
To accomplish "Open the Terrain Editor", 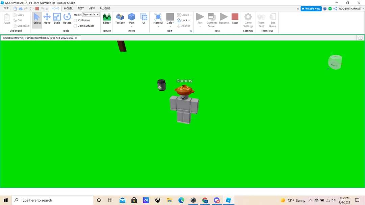I will pos(107,19).
